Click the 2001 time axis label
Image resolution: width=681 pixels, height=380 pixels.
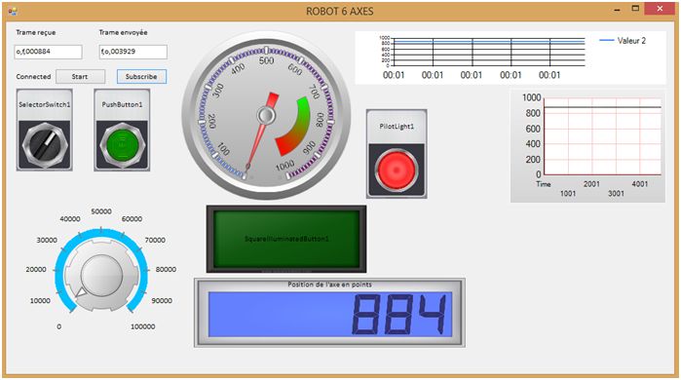pyautogui.click(x=591, y=184)
